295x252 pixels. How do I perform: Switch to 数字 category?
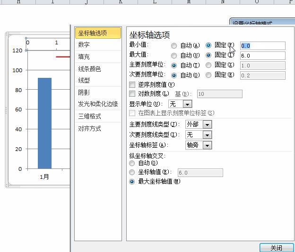coord(84,45)
